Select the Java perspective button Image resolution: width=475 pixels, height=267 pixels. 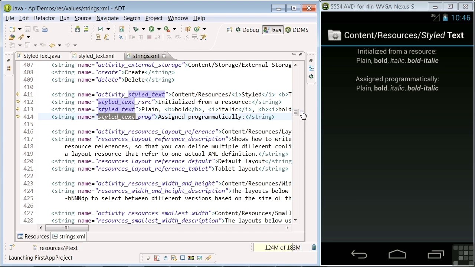[272, 30]
